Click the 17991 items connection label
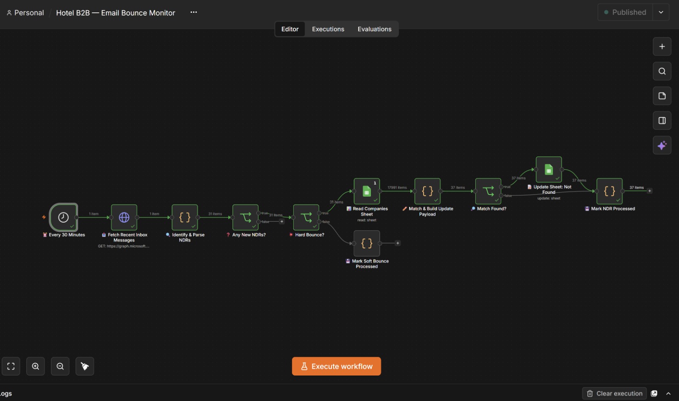This screenshot has width=679, height=401. coord(397,187)
